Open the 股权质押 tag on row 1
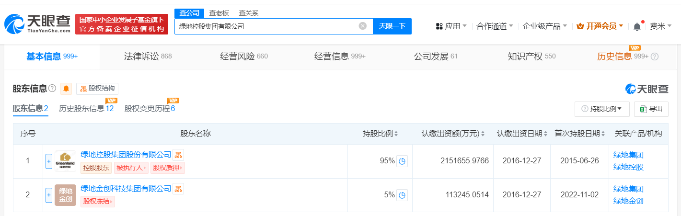This screenshot has width=681, height=216. pyautogui.click(x=168, y=168)
